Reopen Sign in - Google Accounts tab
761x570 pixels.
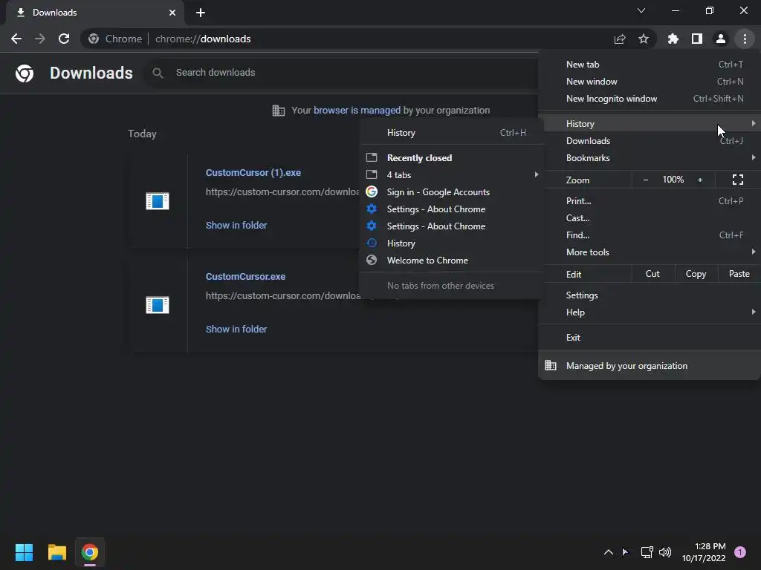tap(451, 192)
